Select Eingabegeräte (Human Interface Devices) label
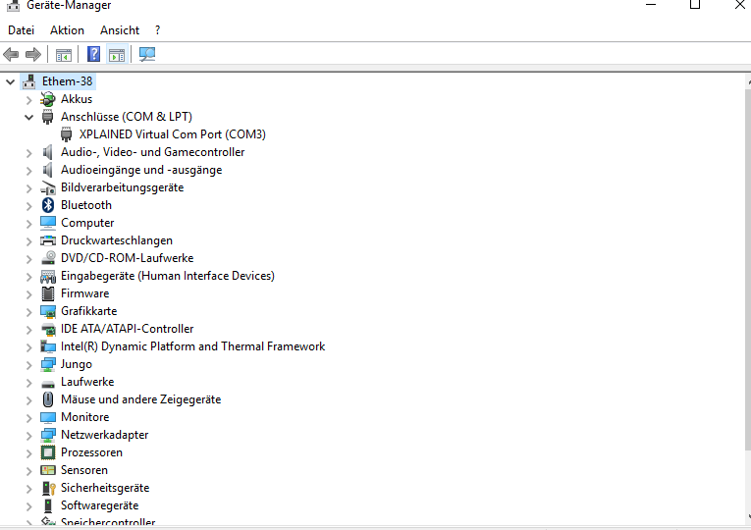This screenshot has height=530, width=751. coord(168,276)
